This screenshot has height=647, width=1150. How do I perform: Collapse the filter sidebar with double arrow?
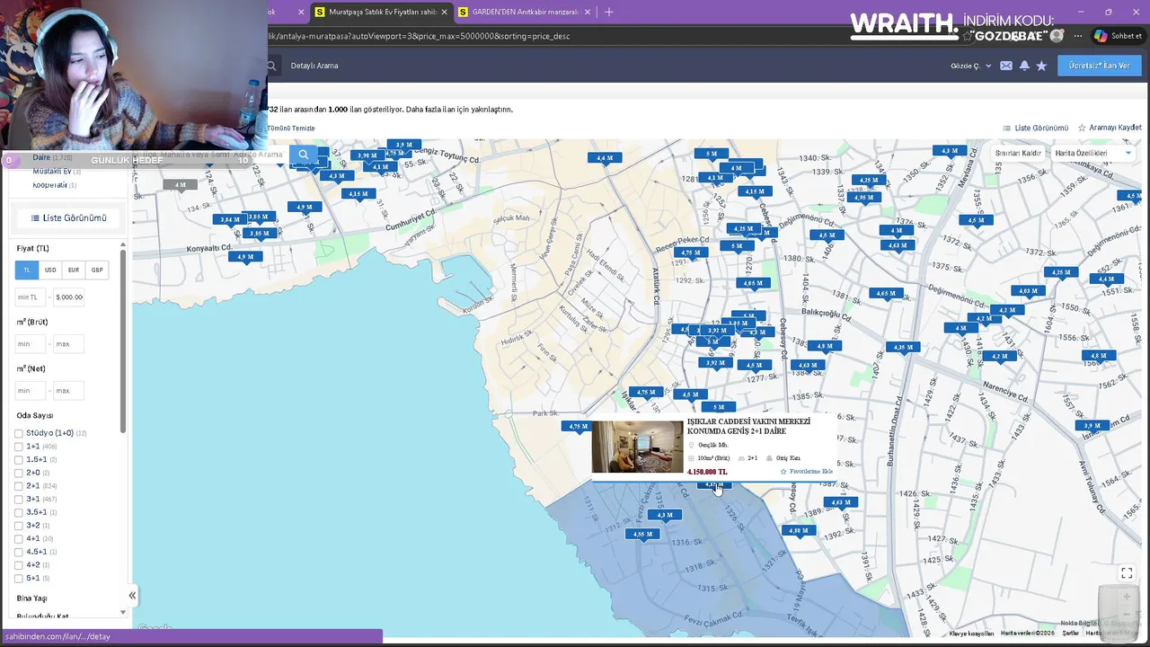[x=132, y=596]
